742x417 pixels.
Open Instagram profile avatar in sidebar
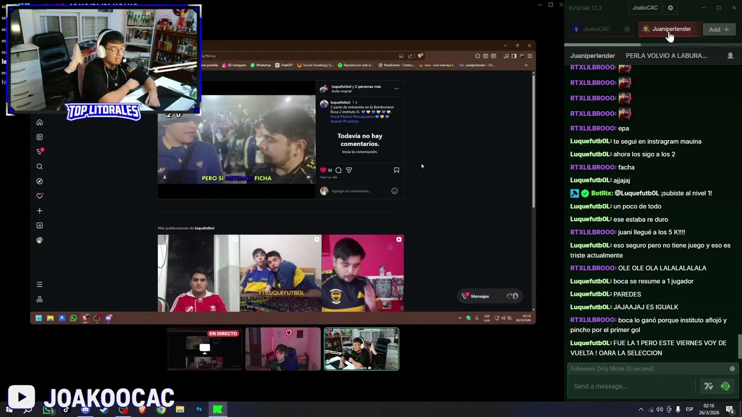39,240
